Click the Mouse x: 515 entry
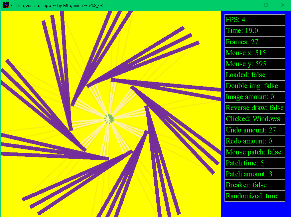The image size is (291, 217). tap(255, 53)
